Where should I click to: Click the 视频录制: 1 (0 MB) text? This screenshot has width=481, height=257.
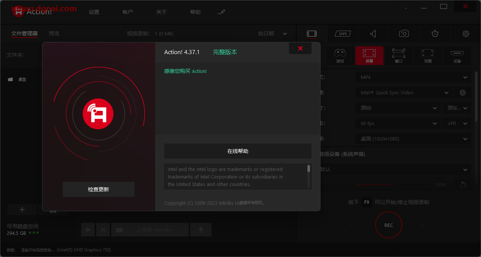[150, 33]
